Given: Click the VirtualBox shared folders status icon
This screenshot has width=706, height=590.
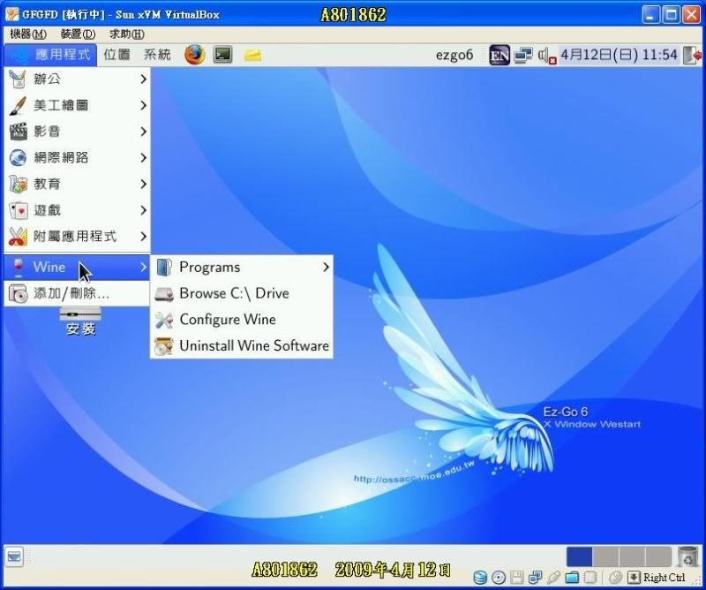Looking at the screenshot, I should (572, 578).
